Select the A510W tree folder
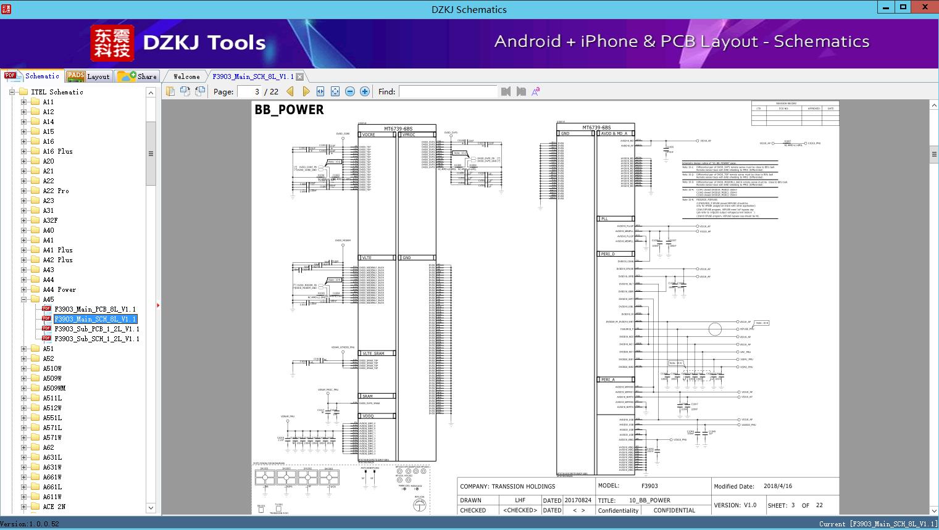 tap(52, 368)
